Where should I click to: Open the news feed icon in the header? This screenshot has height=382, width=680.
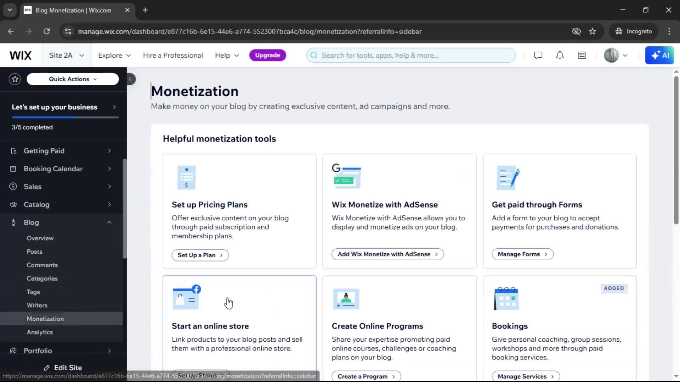click(582, 55)
